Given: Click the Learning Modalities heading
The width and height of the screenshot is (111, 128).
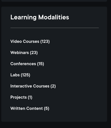Looking at the screenshot, I should tap(40, 17).
